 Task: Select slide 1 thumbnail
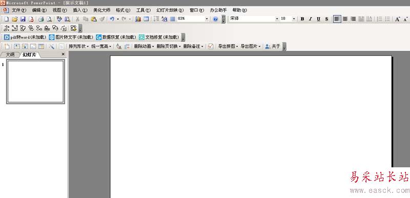pyautogui.click(x=35, y=82)
